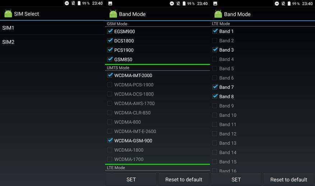This screenshot has width=315, height=186.
Task: Disable the WCDMA-GSM-900 checkbox
Action: (x=110, y=140)
